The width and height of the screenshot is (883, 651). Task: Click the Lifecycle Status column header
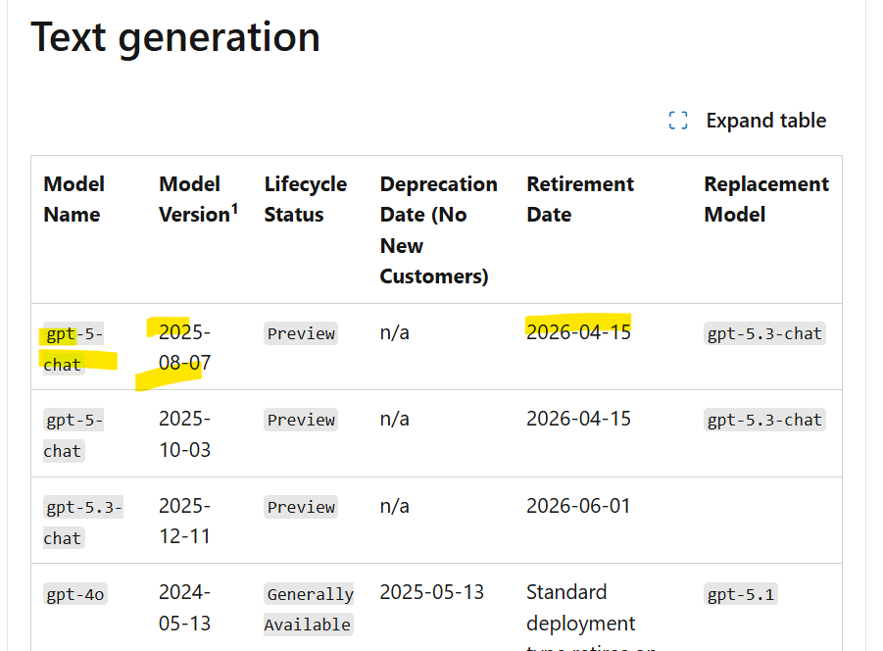(x=305, y=199)
